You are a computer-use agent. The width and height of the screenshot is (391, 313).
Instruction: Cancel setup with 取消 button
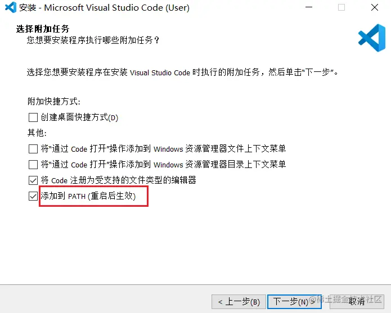(x=357, y=302)
